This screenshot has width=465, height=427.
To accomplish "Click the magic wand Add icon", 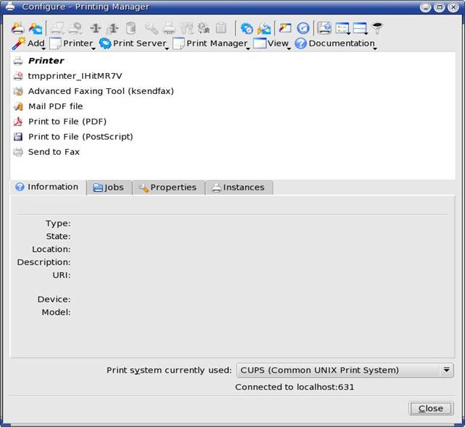I will coord(19,43).
